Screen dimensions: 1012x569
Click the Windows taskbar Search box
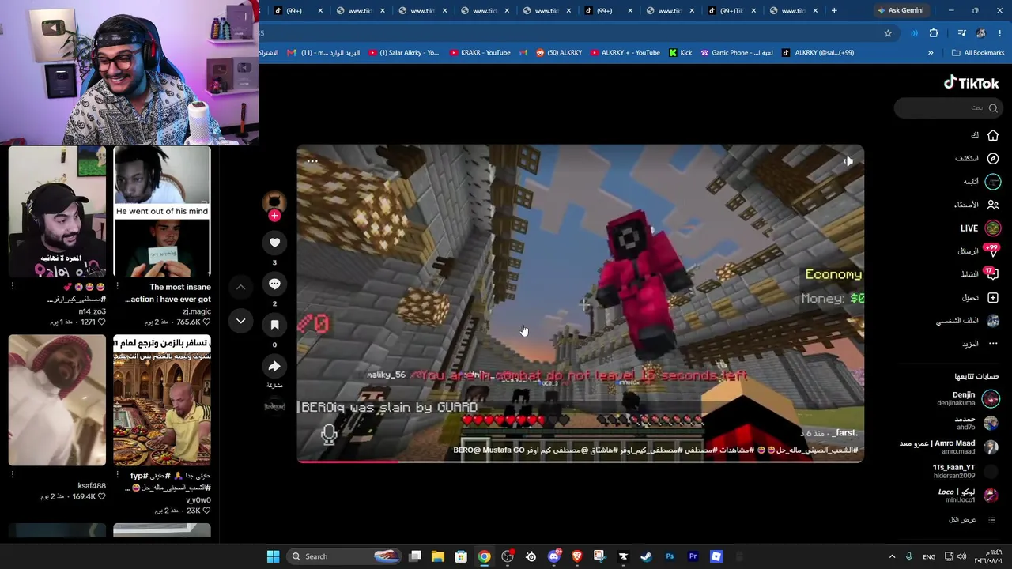click(343, 556)
